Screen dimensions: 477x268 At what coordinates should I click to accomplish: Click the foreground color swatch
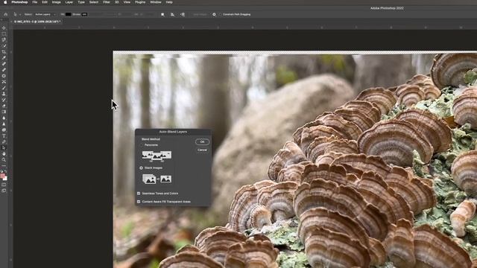tap(3, 176)
